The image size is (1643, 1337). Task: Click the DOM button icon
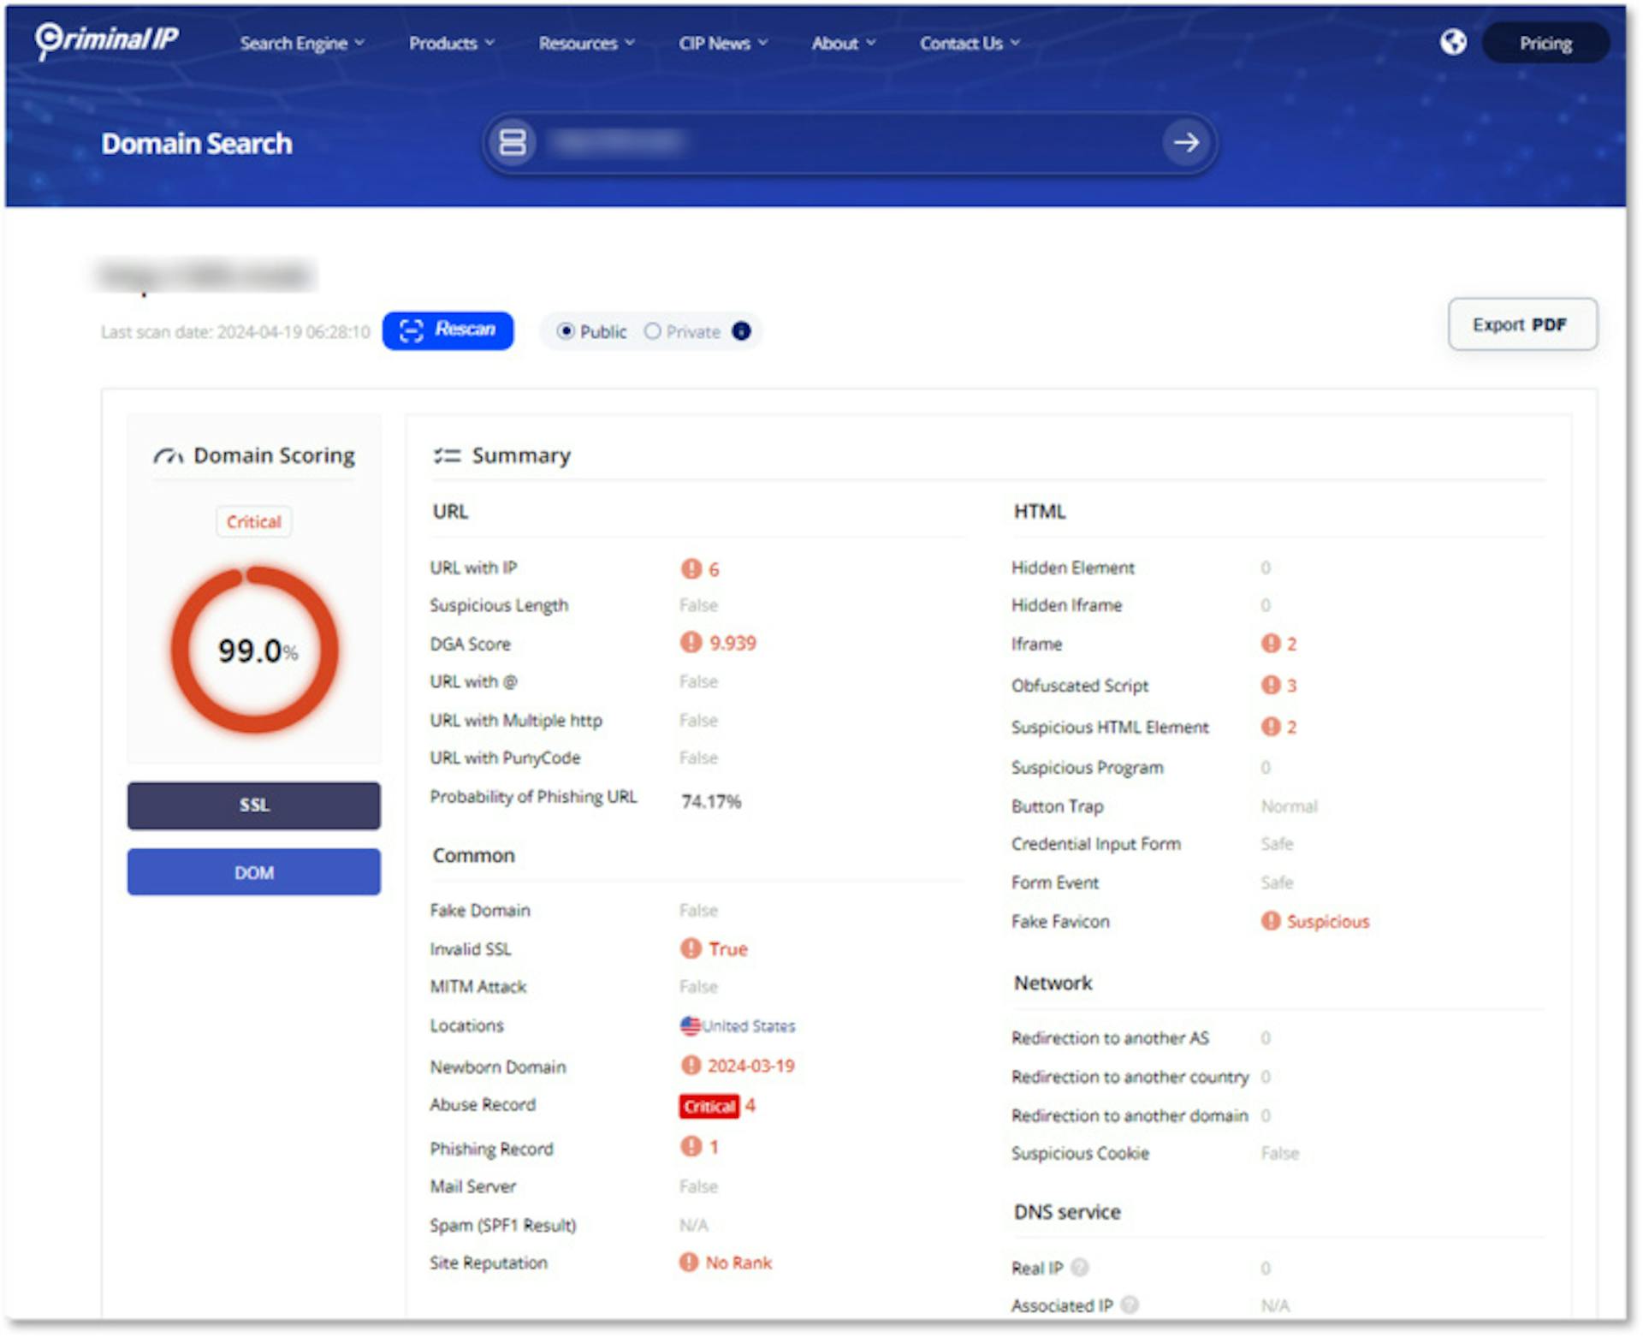click(x=252, y=871)
